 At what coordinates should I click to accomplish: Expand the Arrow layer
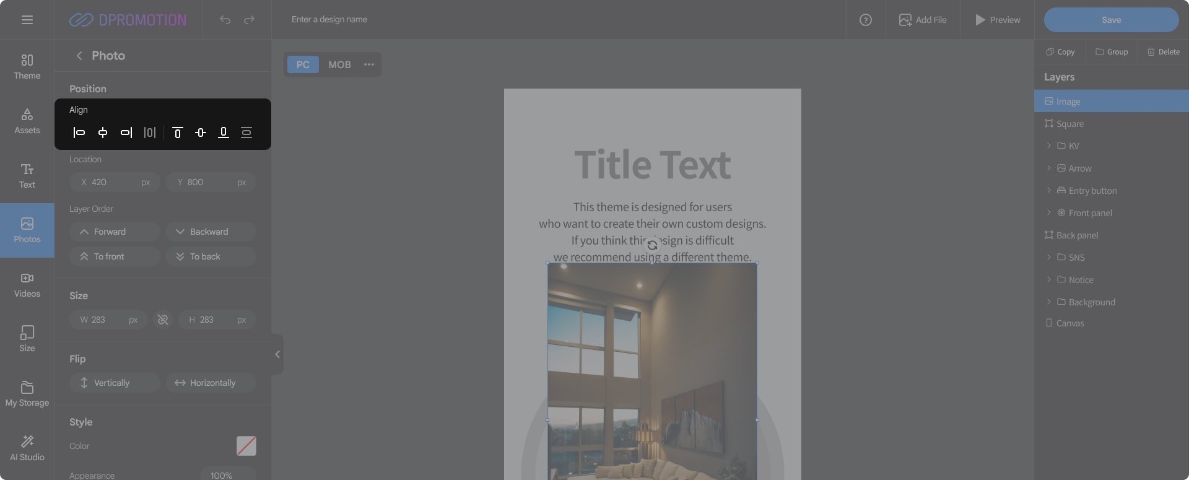1049,168
